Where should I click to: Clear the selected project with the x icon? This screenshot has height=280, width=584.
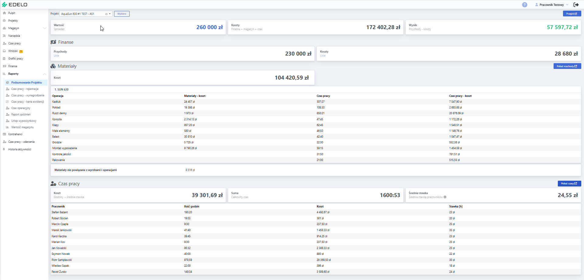coord(106,14)
